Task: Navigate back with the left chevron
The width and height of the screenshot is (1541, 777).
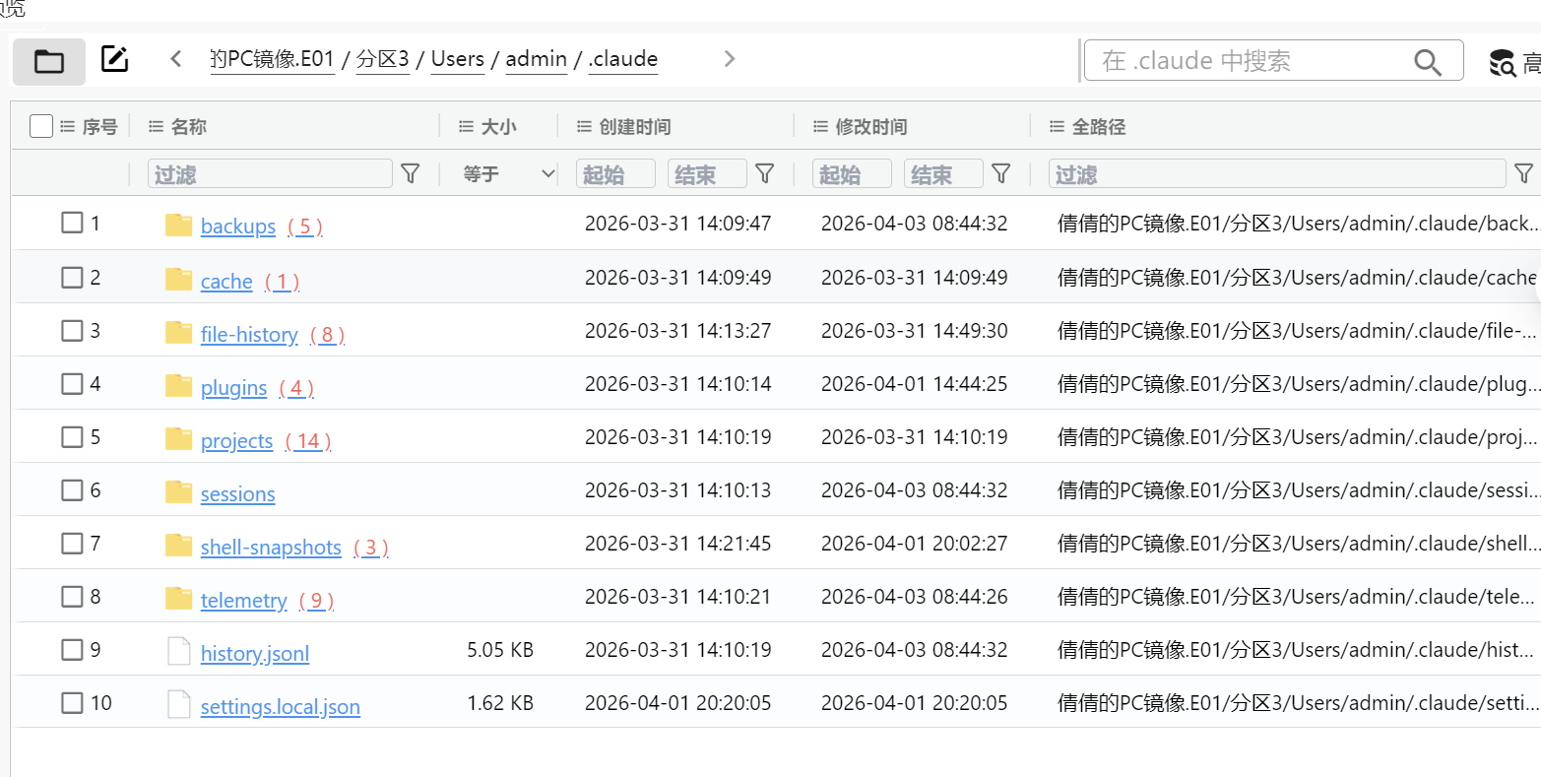Action: click(x=176, y=59)
